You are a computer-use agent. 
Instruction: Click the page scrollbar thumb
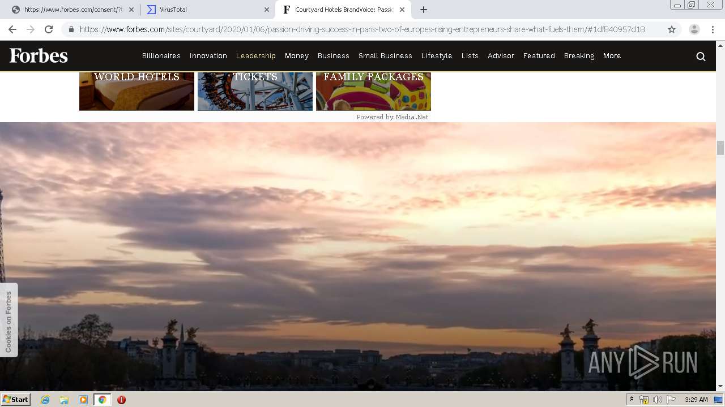720,148
